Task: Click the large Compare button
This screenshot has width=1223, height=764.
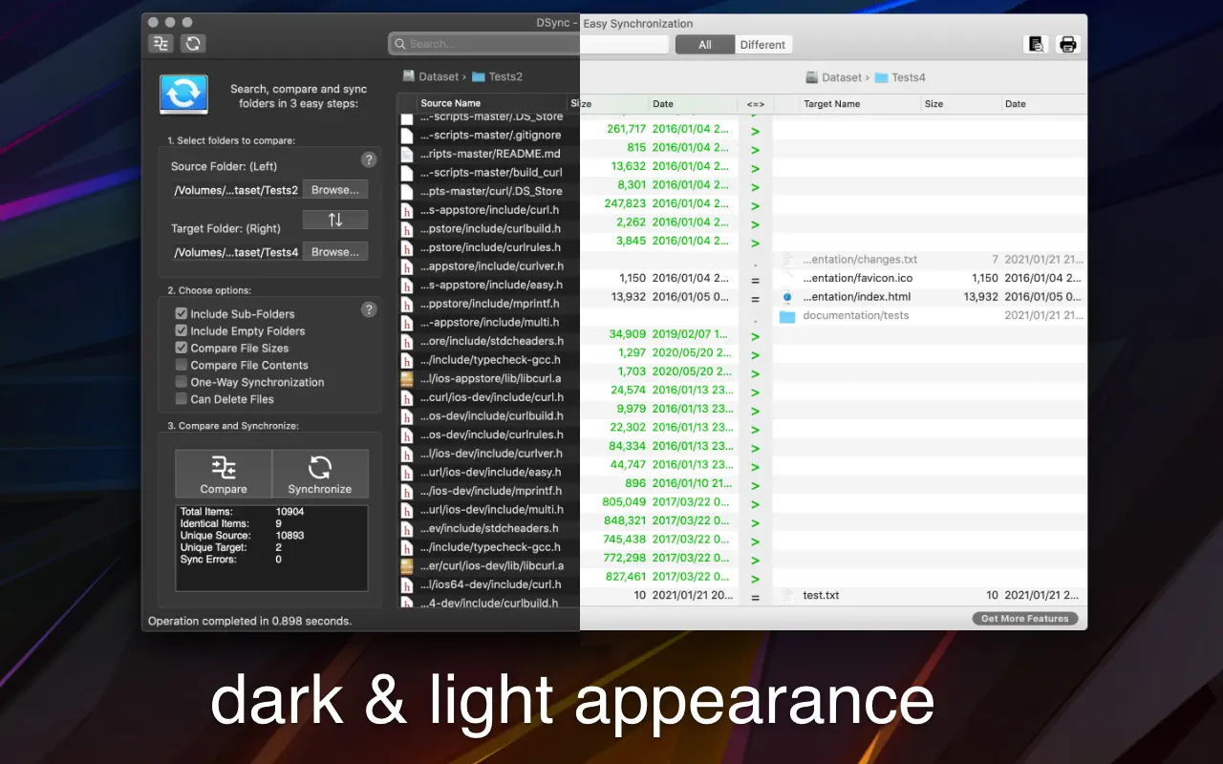Action: [x=224, y=474]
